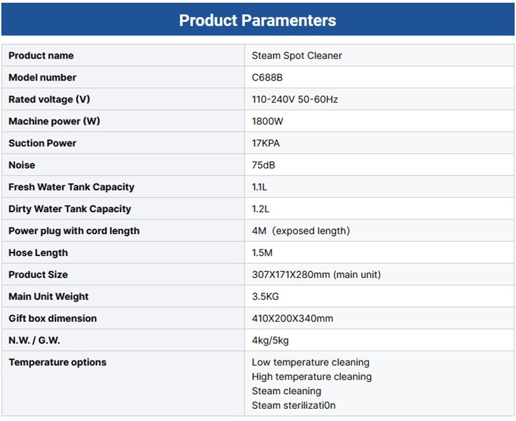Select the Hose Length value 1.5M
Screen dimensions: 516x421
pyautogui.click(x=263, y=253)
